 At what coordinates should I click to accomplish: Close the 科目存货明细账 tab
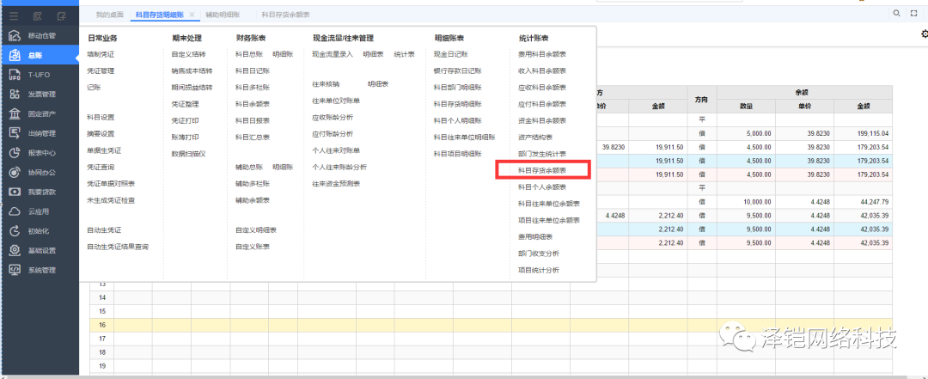click(x=192, y=15)
